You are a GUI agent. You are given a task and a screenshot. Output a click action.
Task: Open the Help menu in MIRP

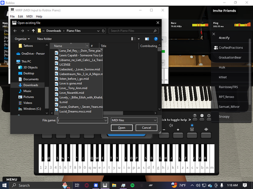(39, 17)
